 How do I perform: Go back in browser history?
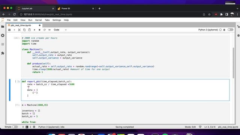point(3,14)
